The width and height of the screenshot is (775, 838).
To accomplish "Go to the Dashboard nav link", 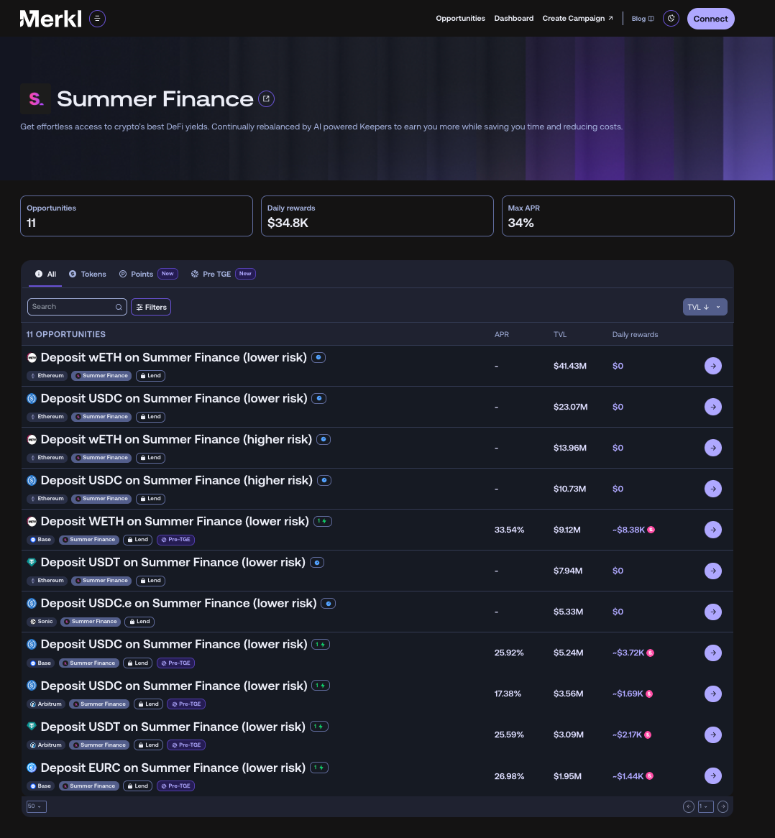I will 513,18.
